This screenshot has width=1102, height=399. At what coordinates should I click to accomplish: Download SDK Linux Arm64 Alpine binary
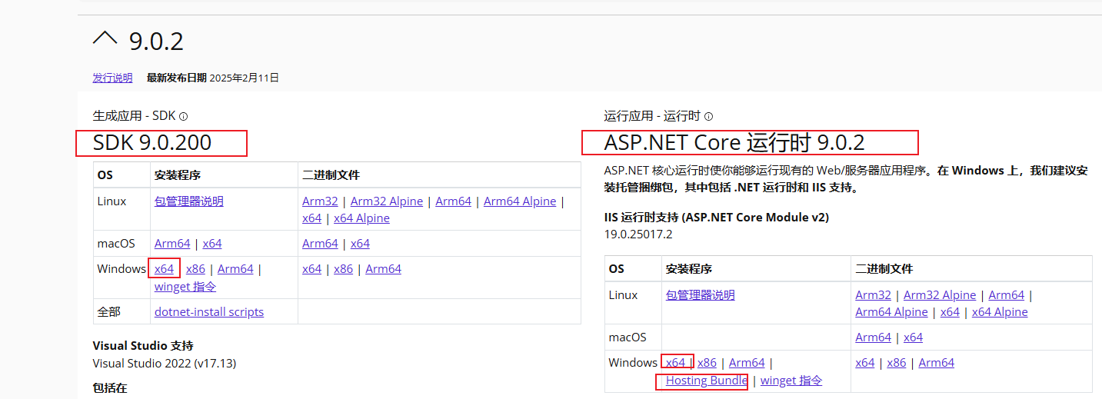(520, 201)
